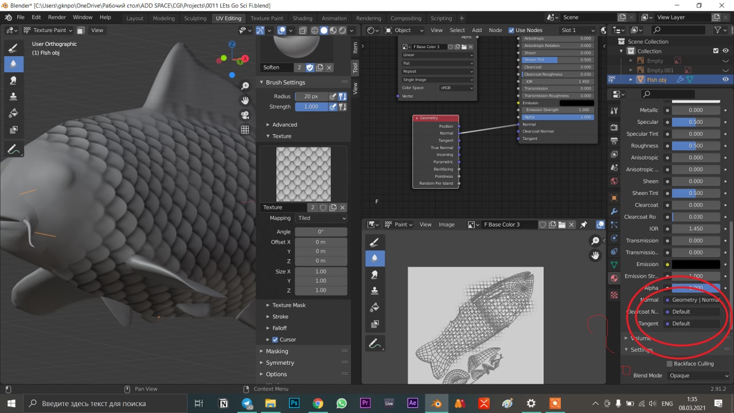Screen dimensions: 734x413
Task: Open the File menu
Action: 21,18
